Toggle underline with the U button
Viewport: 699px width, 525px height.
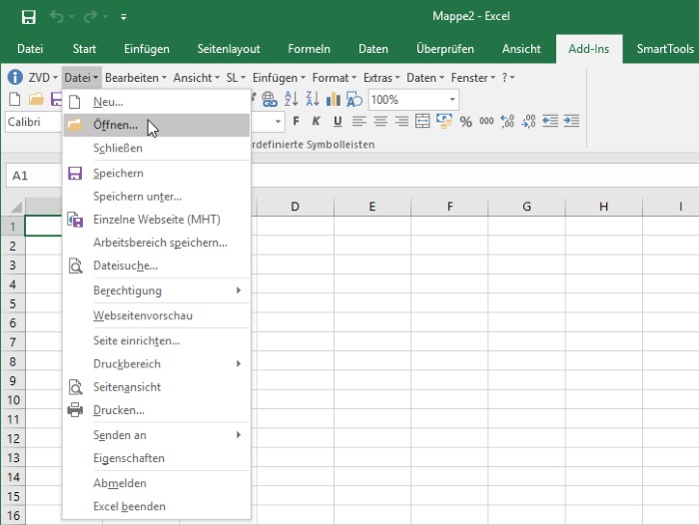(x=338, y=121)
